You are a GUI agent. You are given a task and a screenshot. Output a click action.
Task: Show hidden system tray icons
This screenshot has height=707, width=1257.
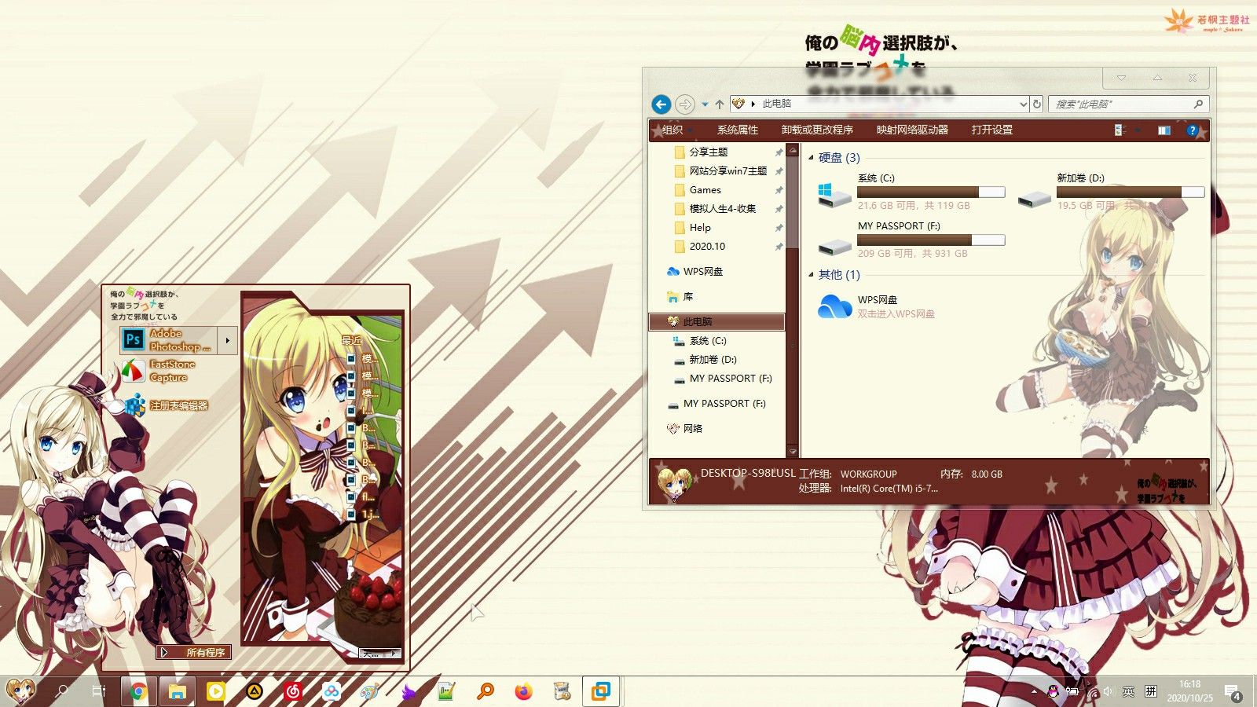coord(1034,692)
